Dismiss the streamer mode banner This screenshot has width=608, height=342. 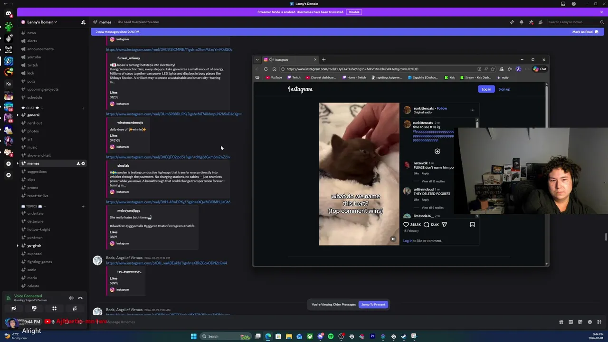601,12
